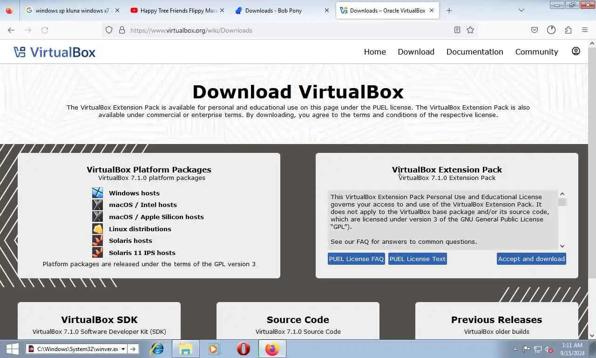Reload the page with refresh icon

(x=45, y=30)
